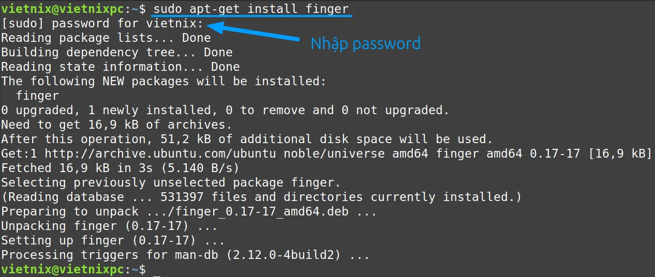Screen dimensions: 655x277
Task: Click the 'Nhập password' annotation label
Action: [365, 44]
